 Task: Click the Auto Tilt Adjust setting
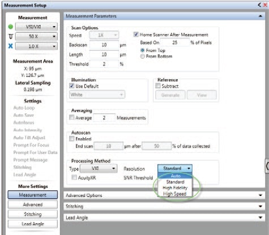(29, 138)
